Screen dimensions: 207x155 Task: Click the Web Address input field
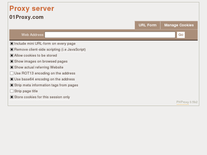[x=110, y=35]
